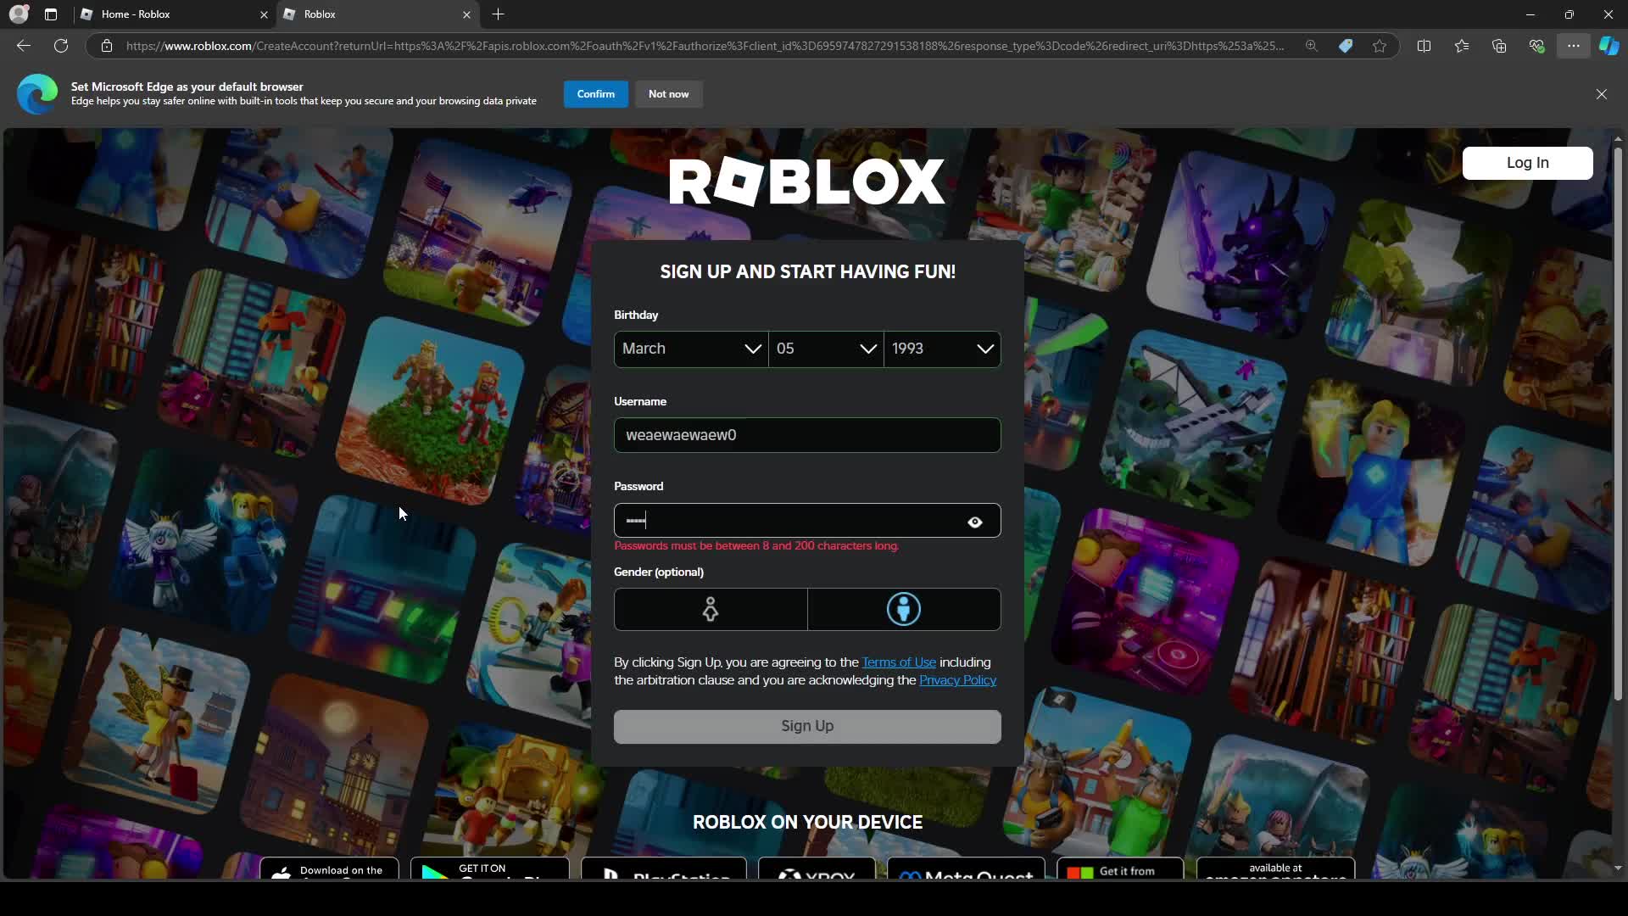1628x916 pixels.
Task: Expand the birthday day dropdown
Action: (x=826, y=349)
